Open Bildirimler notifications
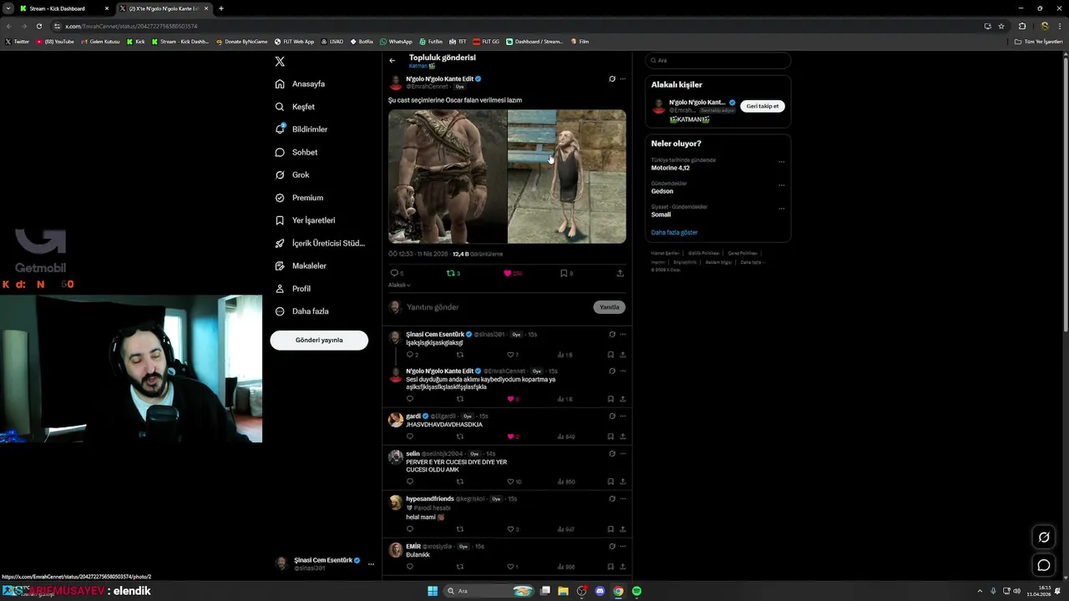Viewport: 1069px width, 601px height. [x=301, y=129]
